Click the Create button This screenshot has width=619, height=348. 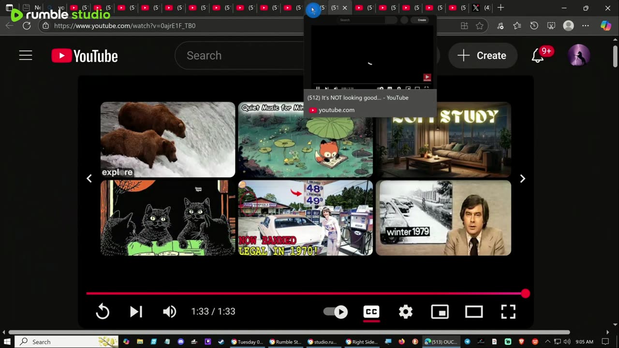[482, 56]
